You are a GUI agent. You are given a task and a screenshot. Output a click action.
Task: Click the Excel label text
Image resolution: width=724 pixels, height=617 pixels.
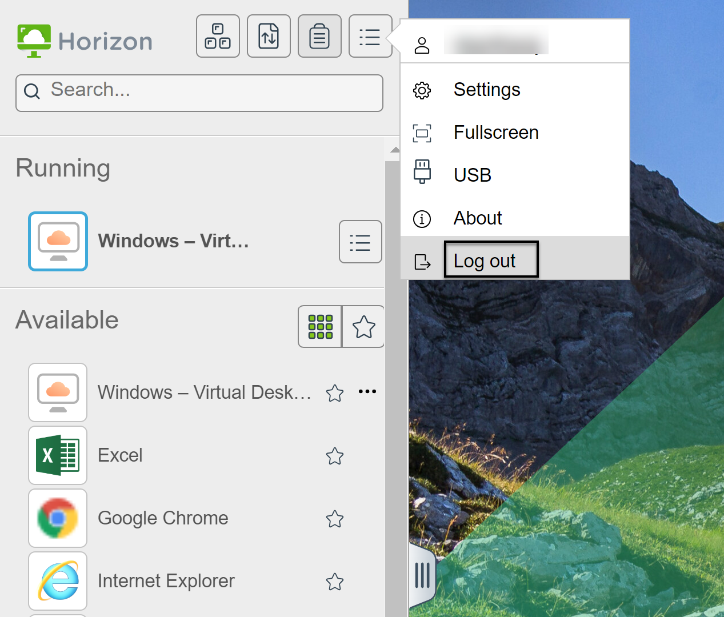click(x=120, y=455)
